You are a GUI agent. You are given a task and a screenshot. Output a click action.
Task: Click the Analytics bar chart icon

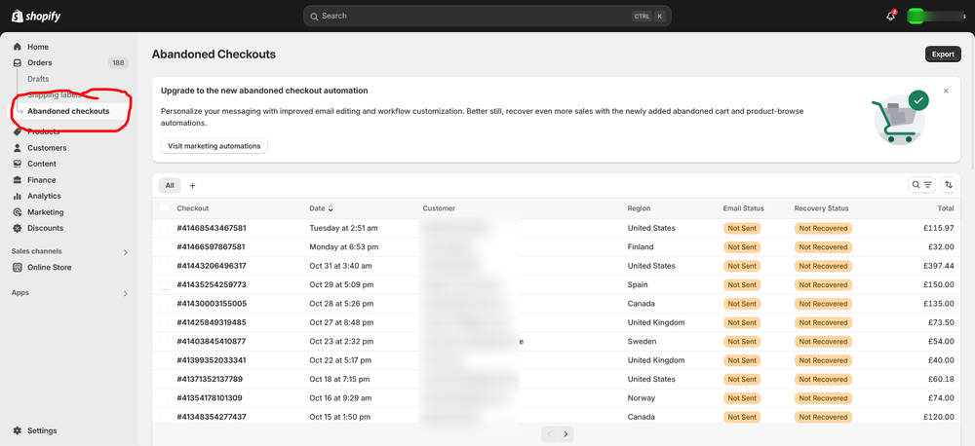click(x=18, y=196)
